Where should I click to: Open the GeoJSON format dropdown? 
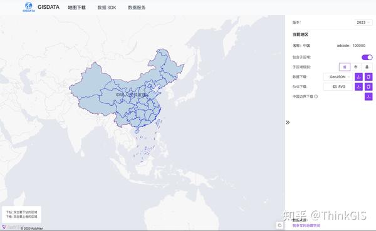[x=338, y=77]
